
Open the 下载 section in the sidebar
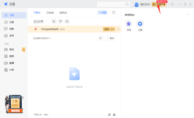click(x=14, y=15)
